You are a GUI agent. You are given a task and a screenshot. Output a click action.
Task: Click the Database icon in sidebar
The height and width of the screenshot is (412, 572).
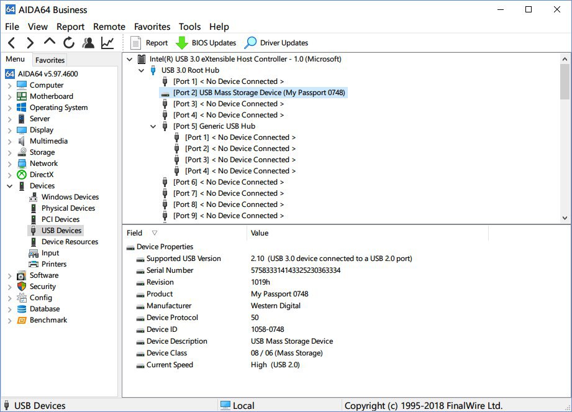pyautogui.click(x=22, y=309)
